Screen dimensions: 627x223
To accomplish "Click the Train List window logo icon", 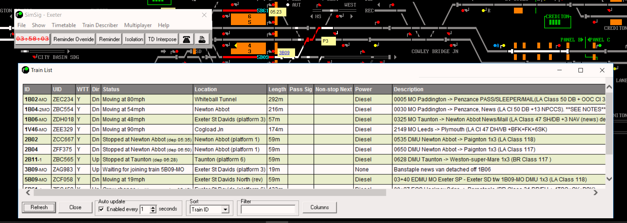I will (x=26, y=70).
